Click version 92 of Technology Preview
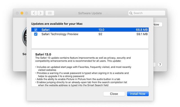This screenshot has width=180, height=107. click(x=100, y=34)
